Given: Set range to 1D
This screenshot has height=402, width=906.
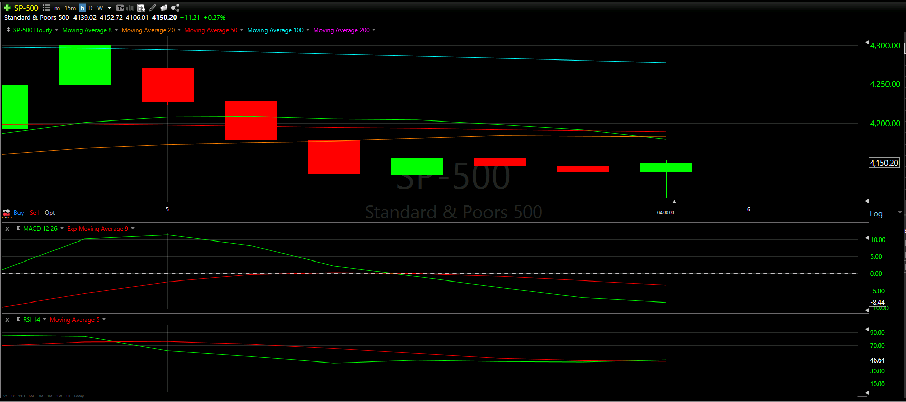Looking at the screenshot, I should [x=68, y=396].
